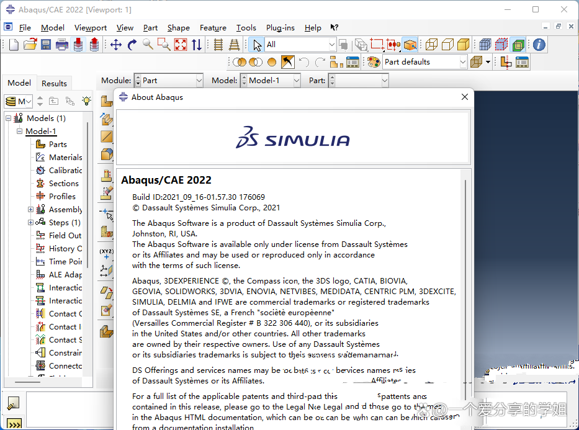The width and height of the screenshot is (579, 430).
Task: Open the Shape menu
Action: (178, 28)
